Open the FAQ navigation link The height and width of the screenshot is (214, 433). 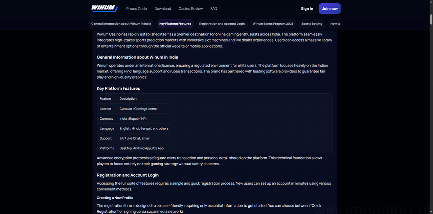point(214,9)
